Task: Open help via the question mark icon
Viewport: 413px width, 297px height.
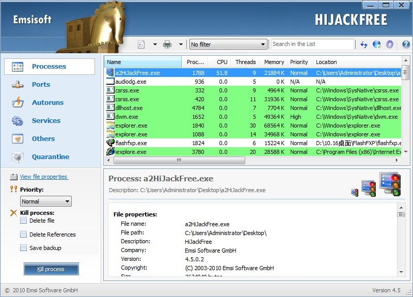Action: pyautogui.click(x=405, y=44)
